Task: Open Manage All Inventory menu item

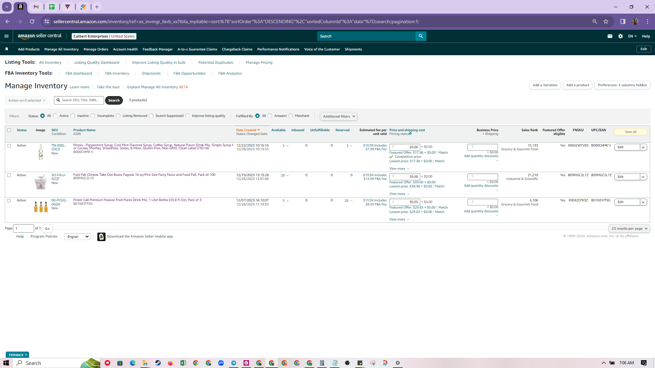Action: 61,49
